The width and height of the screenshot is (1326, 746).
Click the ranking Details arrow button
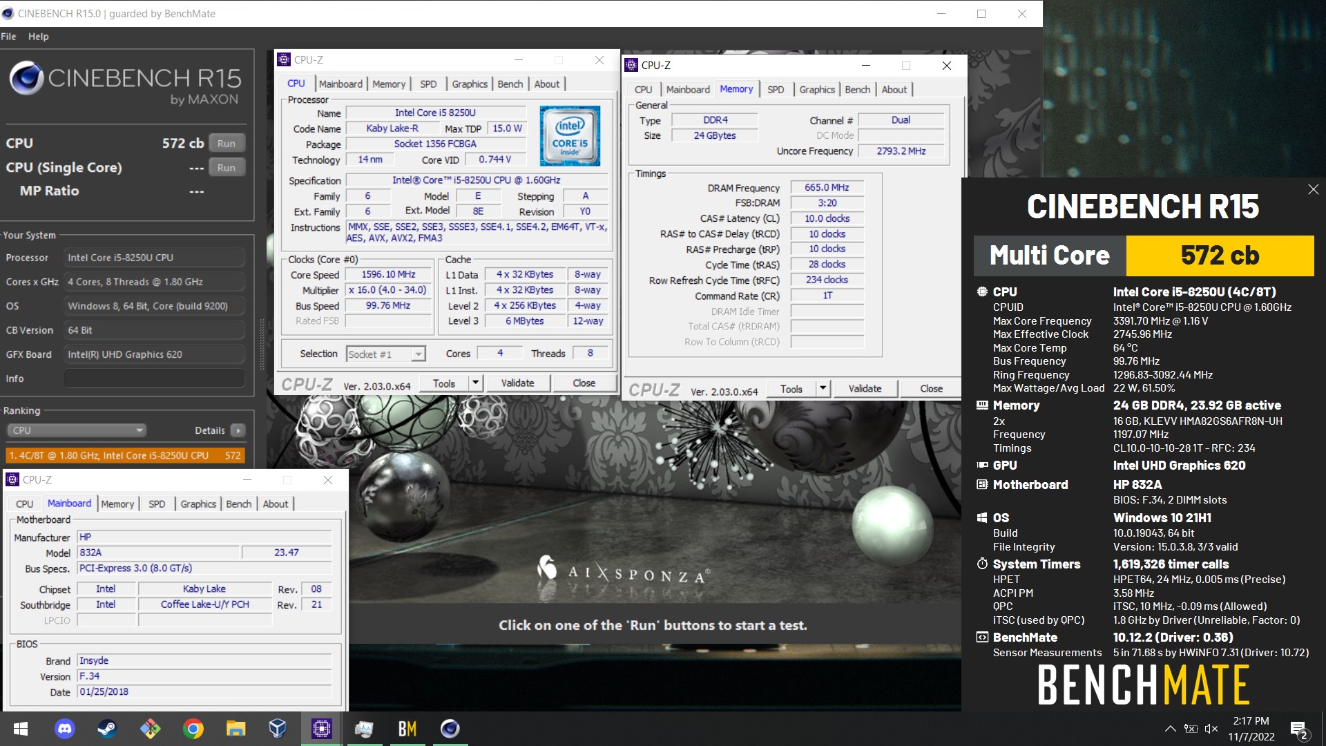238,430
